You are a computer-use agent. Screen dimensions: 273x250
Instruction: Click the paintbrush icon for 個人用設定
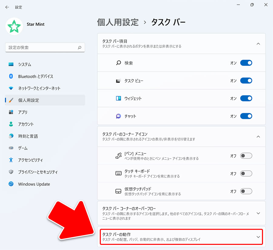11,100
